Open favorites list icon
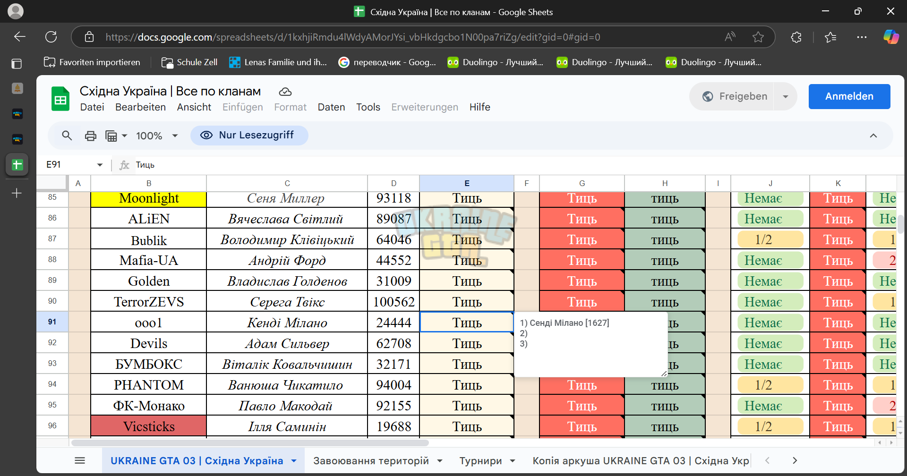This screenshot has height=476, width=907. pos(830,37)
